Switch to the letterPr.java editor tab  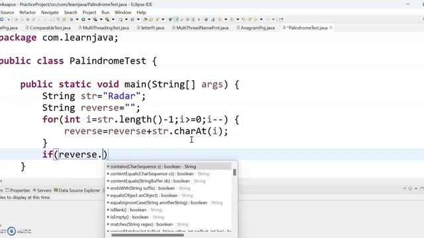pos(150,28)
